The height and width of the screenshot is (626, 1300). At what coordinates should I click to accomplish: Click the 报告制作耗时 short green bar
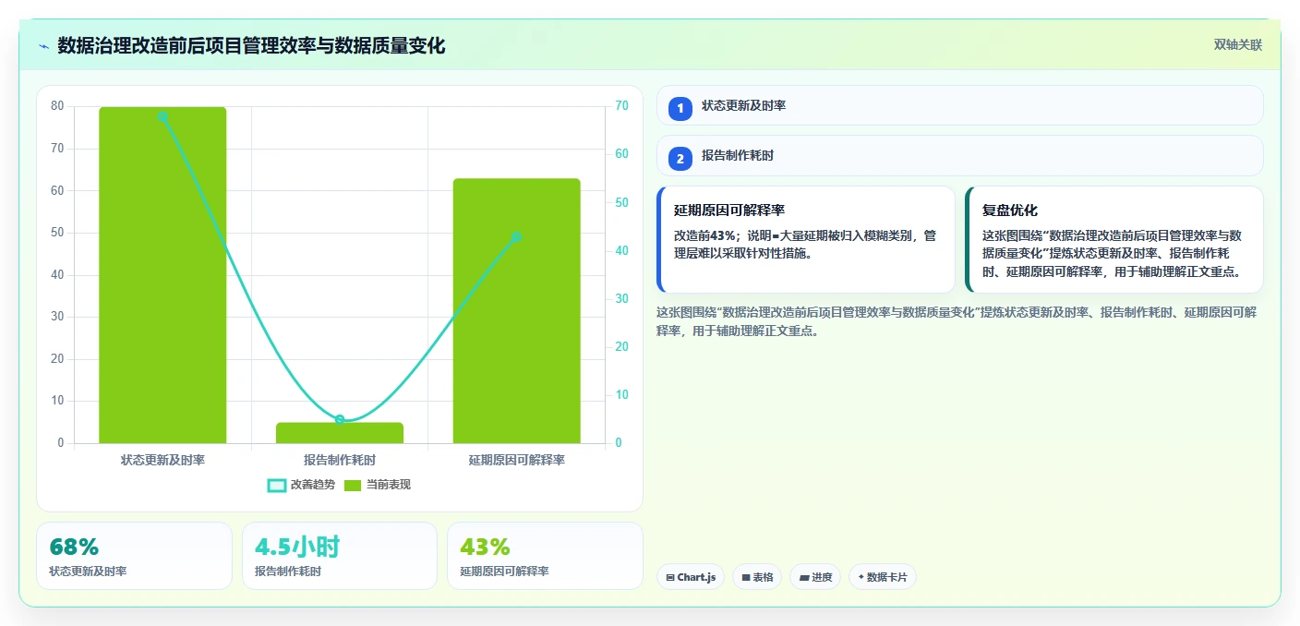[340, 433]
